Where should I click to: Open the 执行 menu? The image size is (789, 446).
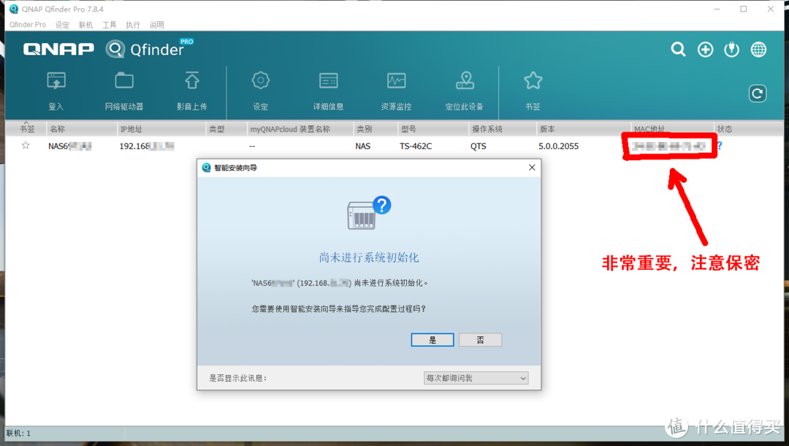coord(133,25)
